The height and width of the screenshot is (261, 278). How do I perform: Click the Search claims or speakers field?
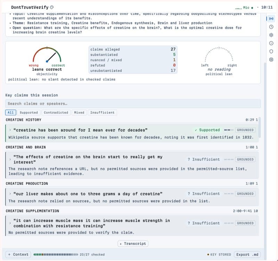[x=133, y=103]
